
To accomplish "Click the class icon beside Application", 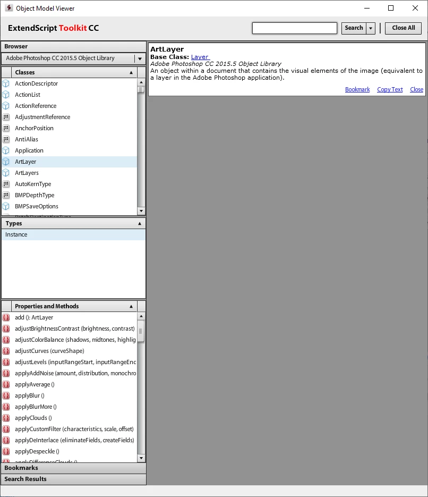I will coord(6,150).
